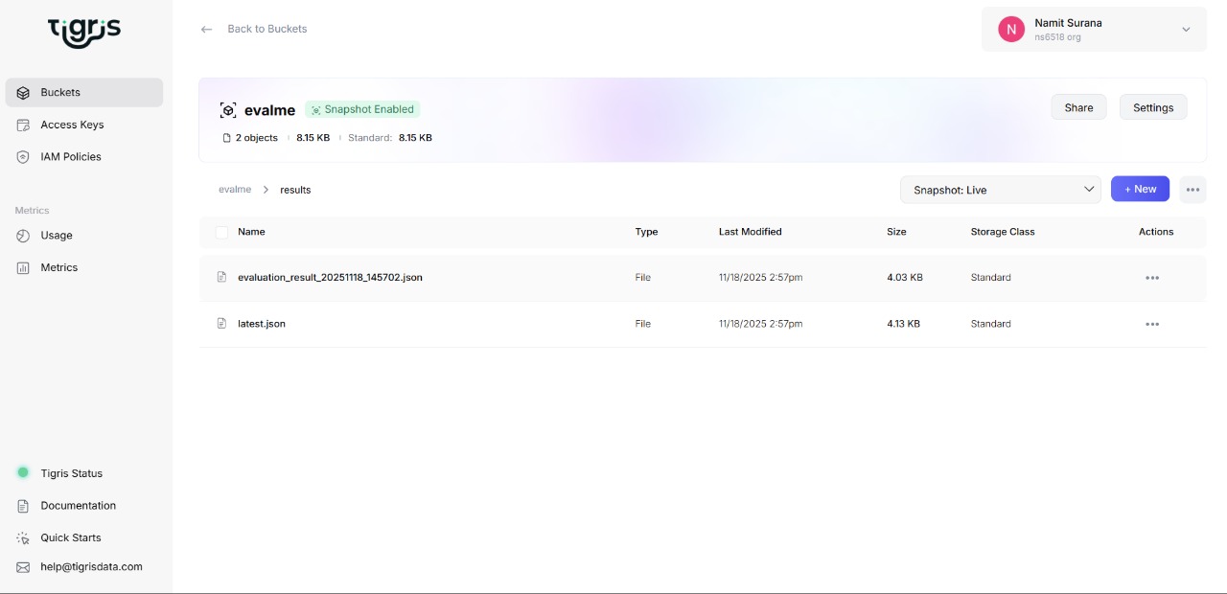
Task: Go Back to Buckets
Action: [266, 29]
